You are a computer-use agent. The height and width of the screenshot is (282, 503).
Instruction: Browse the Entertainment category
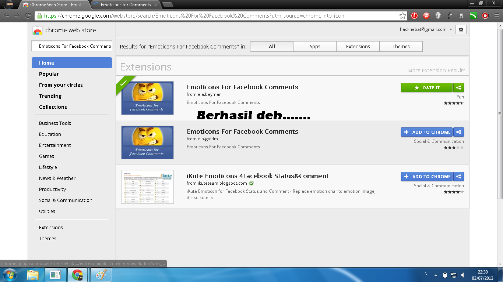(x=55, y=145)
